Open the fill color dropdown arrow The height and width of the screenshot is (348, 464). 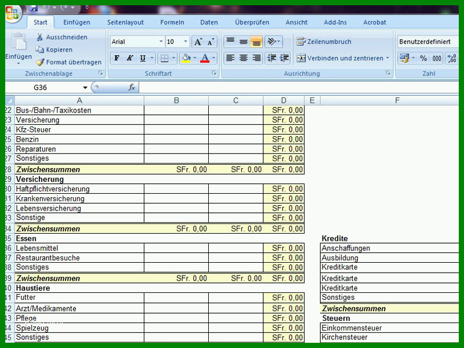coord(195,58)
